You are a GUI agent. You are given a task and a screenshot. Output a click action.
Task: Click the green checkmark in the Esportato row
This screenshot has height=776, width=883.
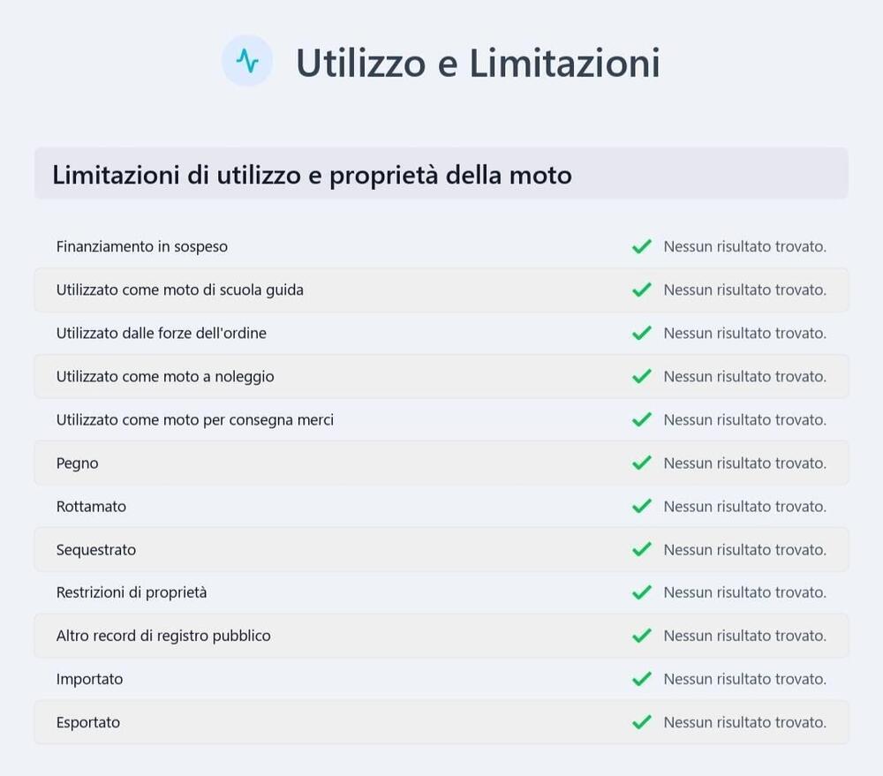642,722
